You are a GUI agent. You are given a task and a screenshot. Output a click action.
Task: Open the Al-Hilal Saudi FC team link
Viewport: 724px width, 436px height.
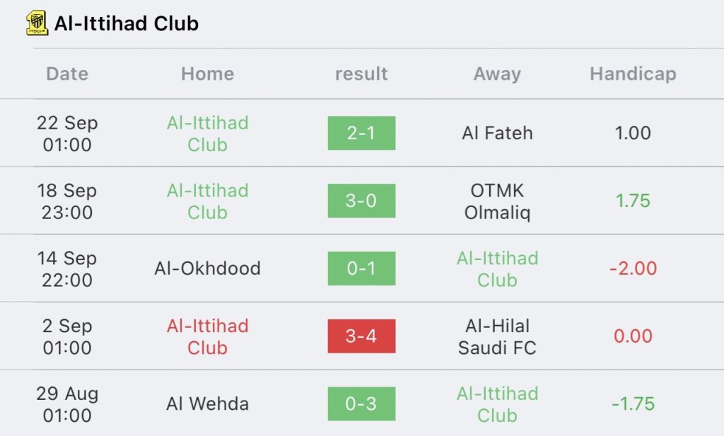pyautogui.click(x=497, y=336)
